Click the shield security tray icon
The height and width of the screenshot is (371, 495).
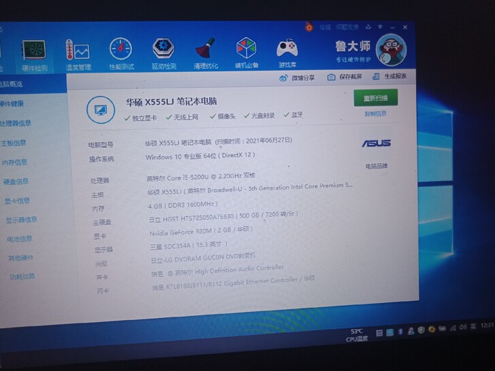pos(421,330)
